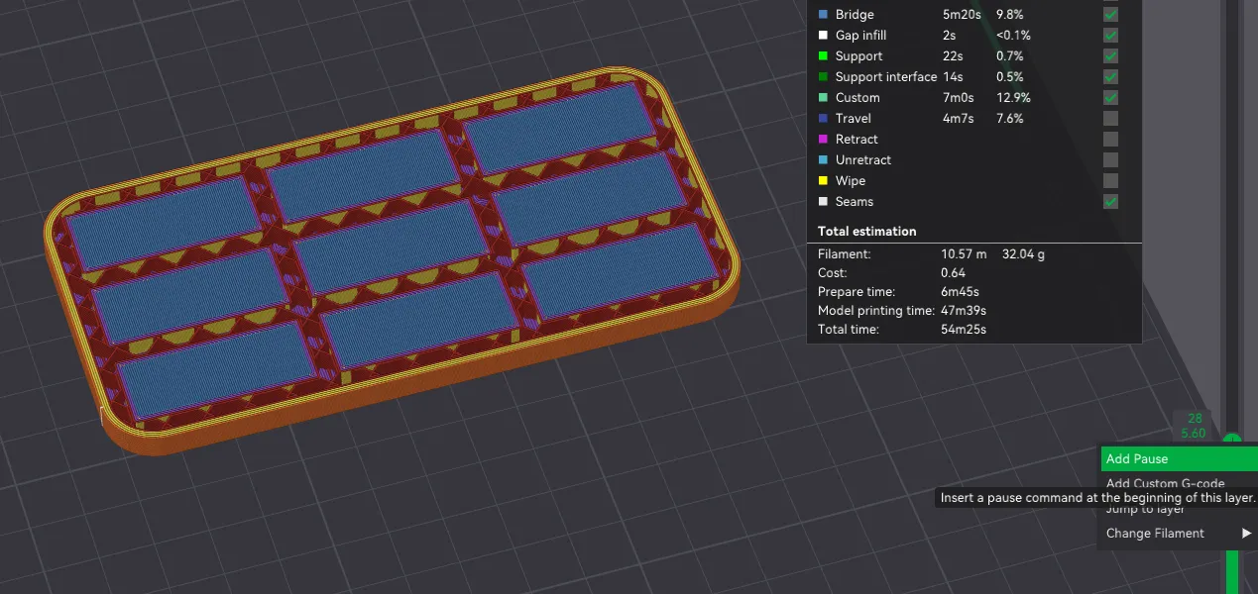Click the filament weight value 32.04 g
1258x594 pixels.
1023,254
